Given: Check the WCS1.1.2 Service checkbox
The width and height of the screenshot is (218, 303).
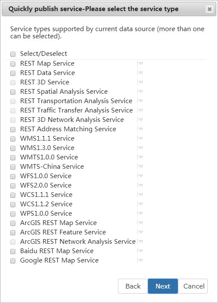Looking at the screenshot, I should pyautogui.click(x=13, y=205).
